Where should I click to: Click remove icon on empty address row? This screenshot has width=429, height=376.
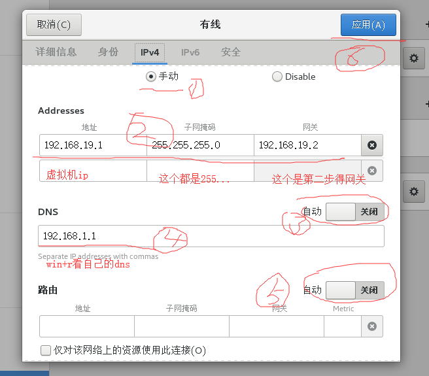371,171
